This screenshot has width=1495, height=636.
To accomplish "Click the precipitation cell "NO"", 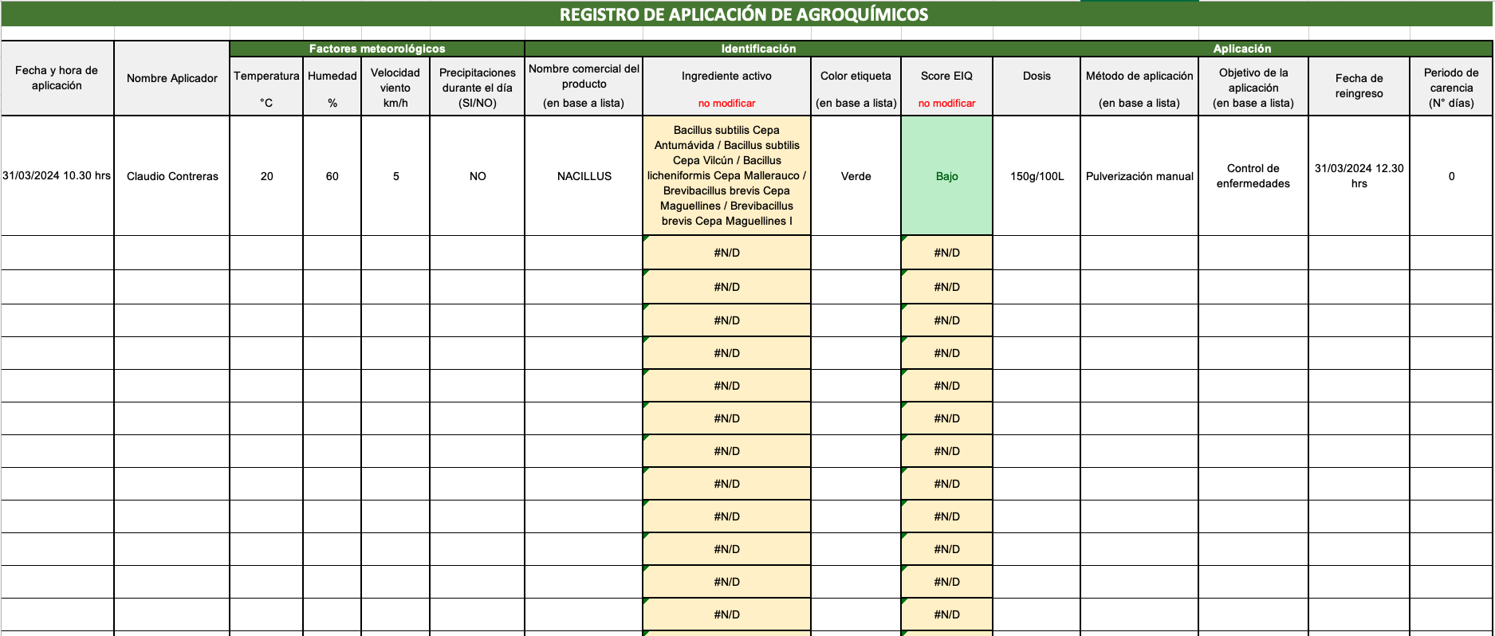I will pos(478,176).
